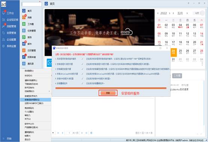Open 通讯录 contacts in the navigation list
Viewport: 208px width, 142px height.
coord(28,64)
